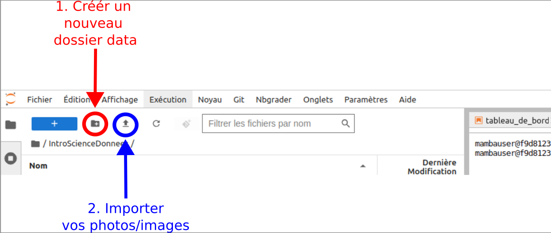Viewport: 551px width, 233px height.
Task: Refresh the file browser list
Action: [156, 124]
